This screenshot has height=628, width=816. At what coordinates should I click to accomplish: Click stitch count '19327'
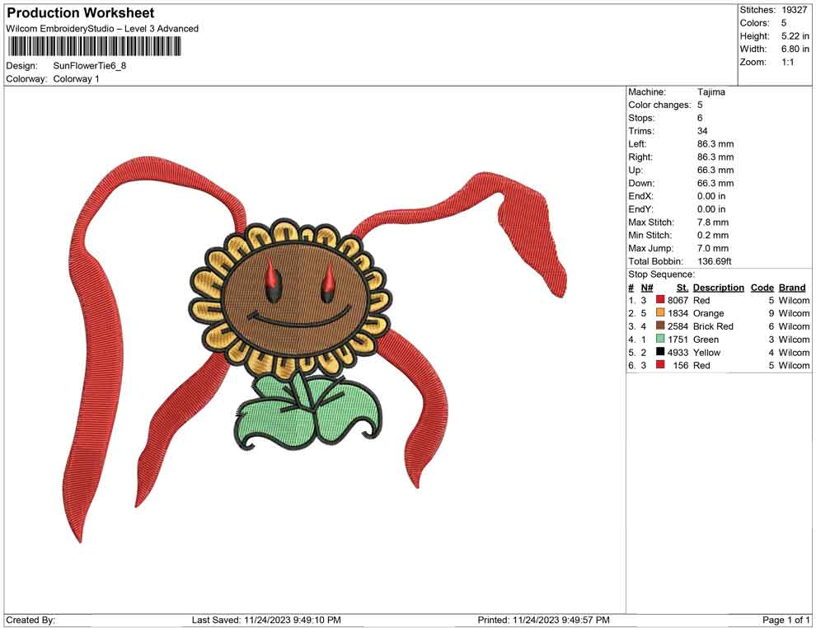pyautogui.click(x=794, y=10)
